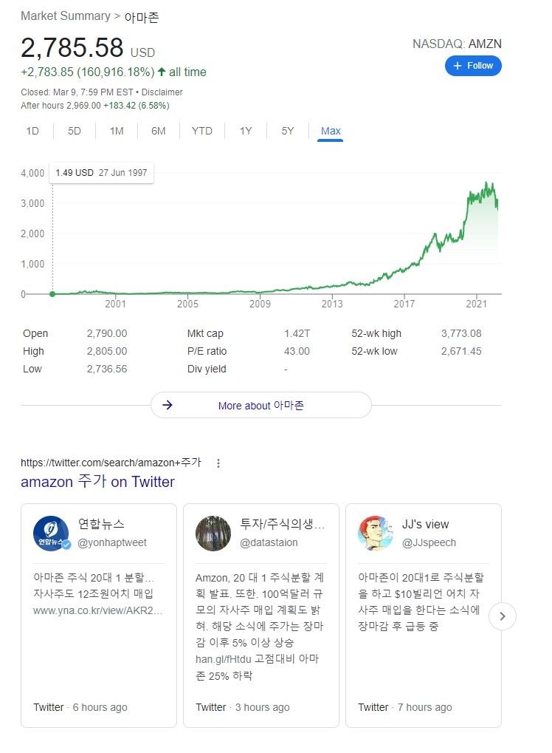
Task: Click the After hours 2,969.00 text
Action: [x=61, y=106]
